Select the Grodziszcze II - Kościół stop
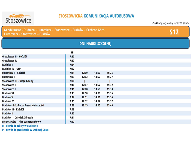191x143 pixels. (14, 57)
